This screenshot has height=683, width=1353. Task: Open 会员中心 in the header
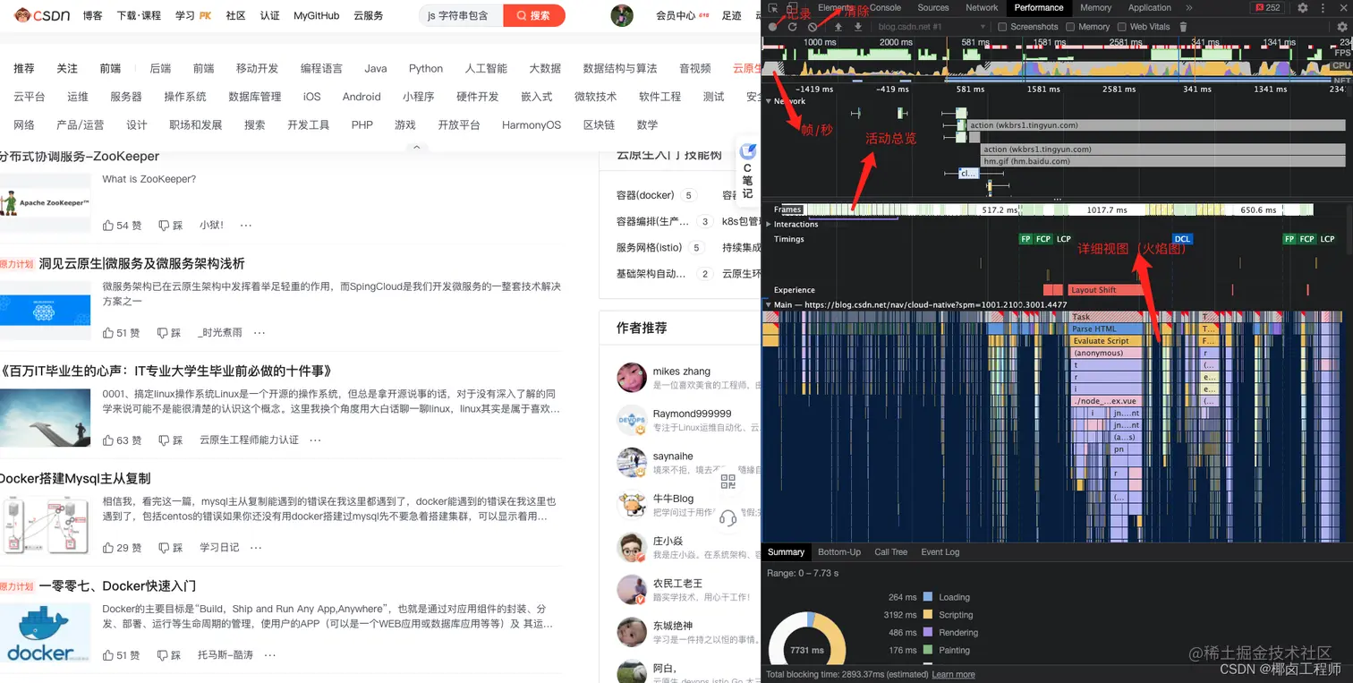tap(676, 16)
